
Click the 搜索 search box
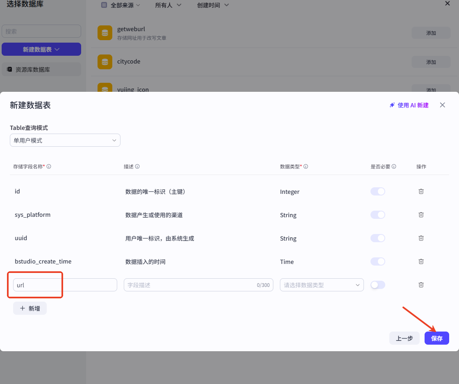pos(41,31)
